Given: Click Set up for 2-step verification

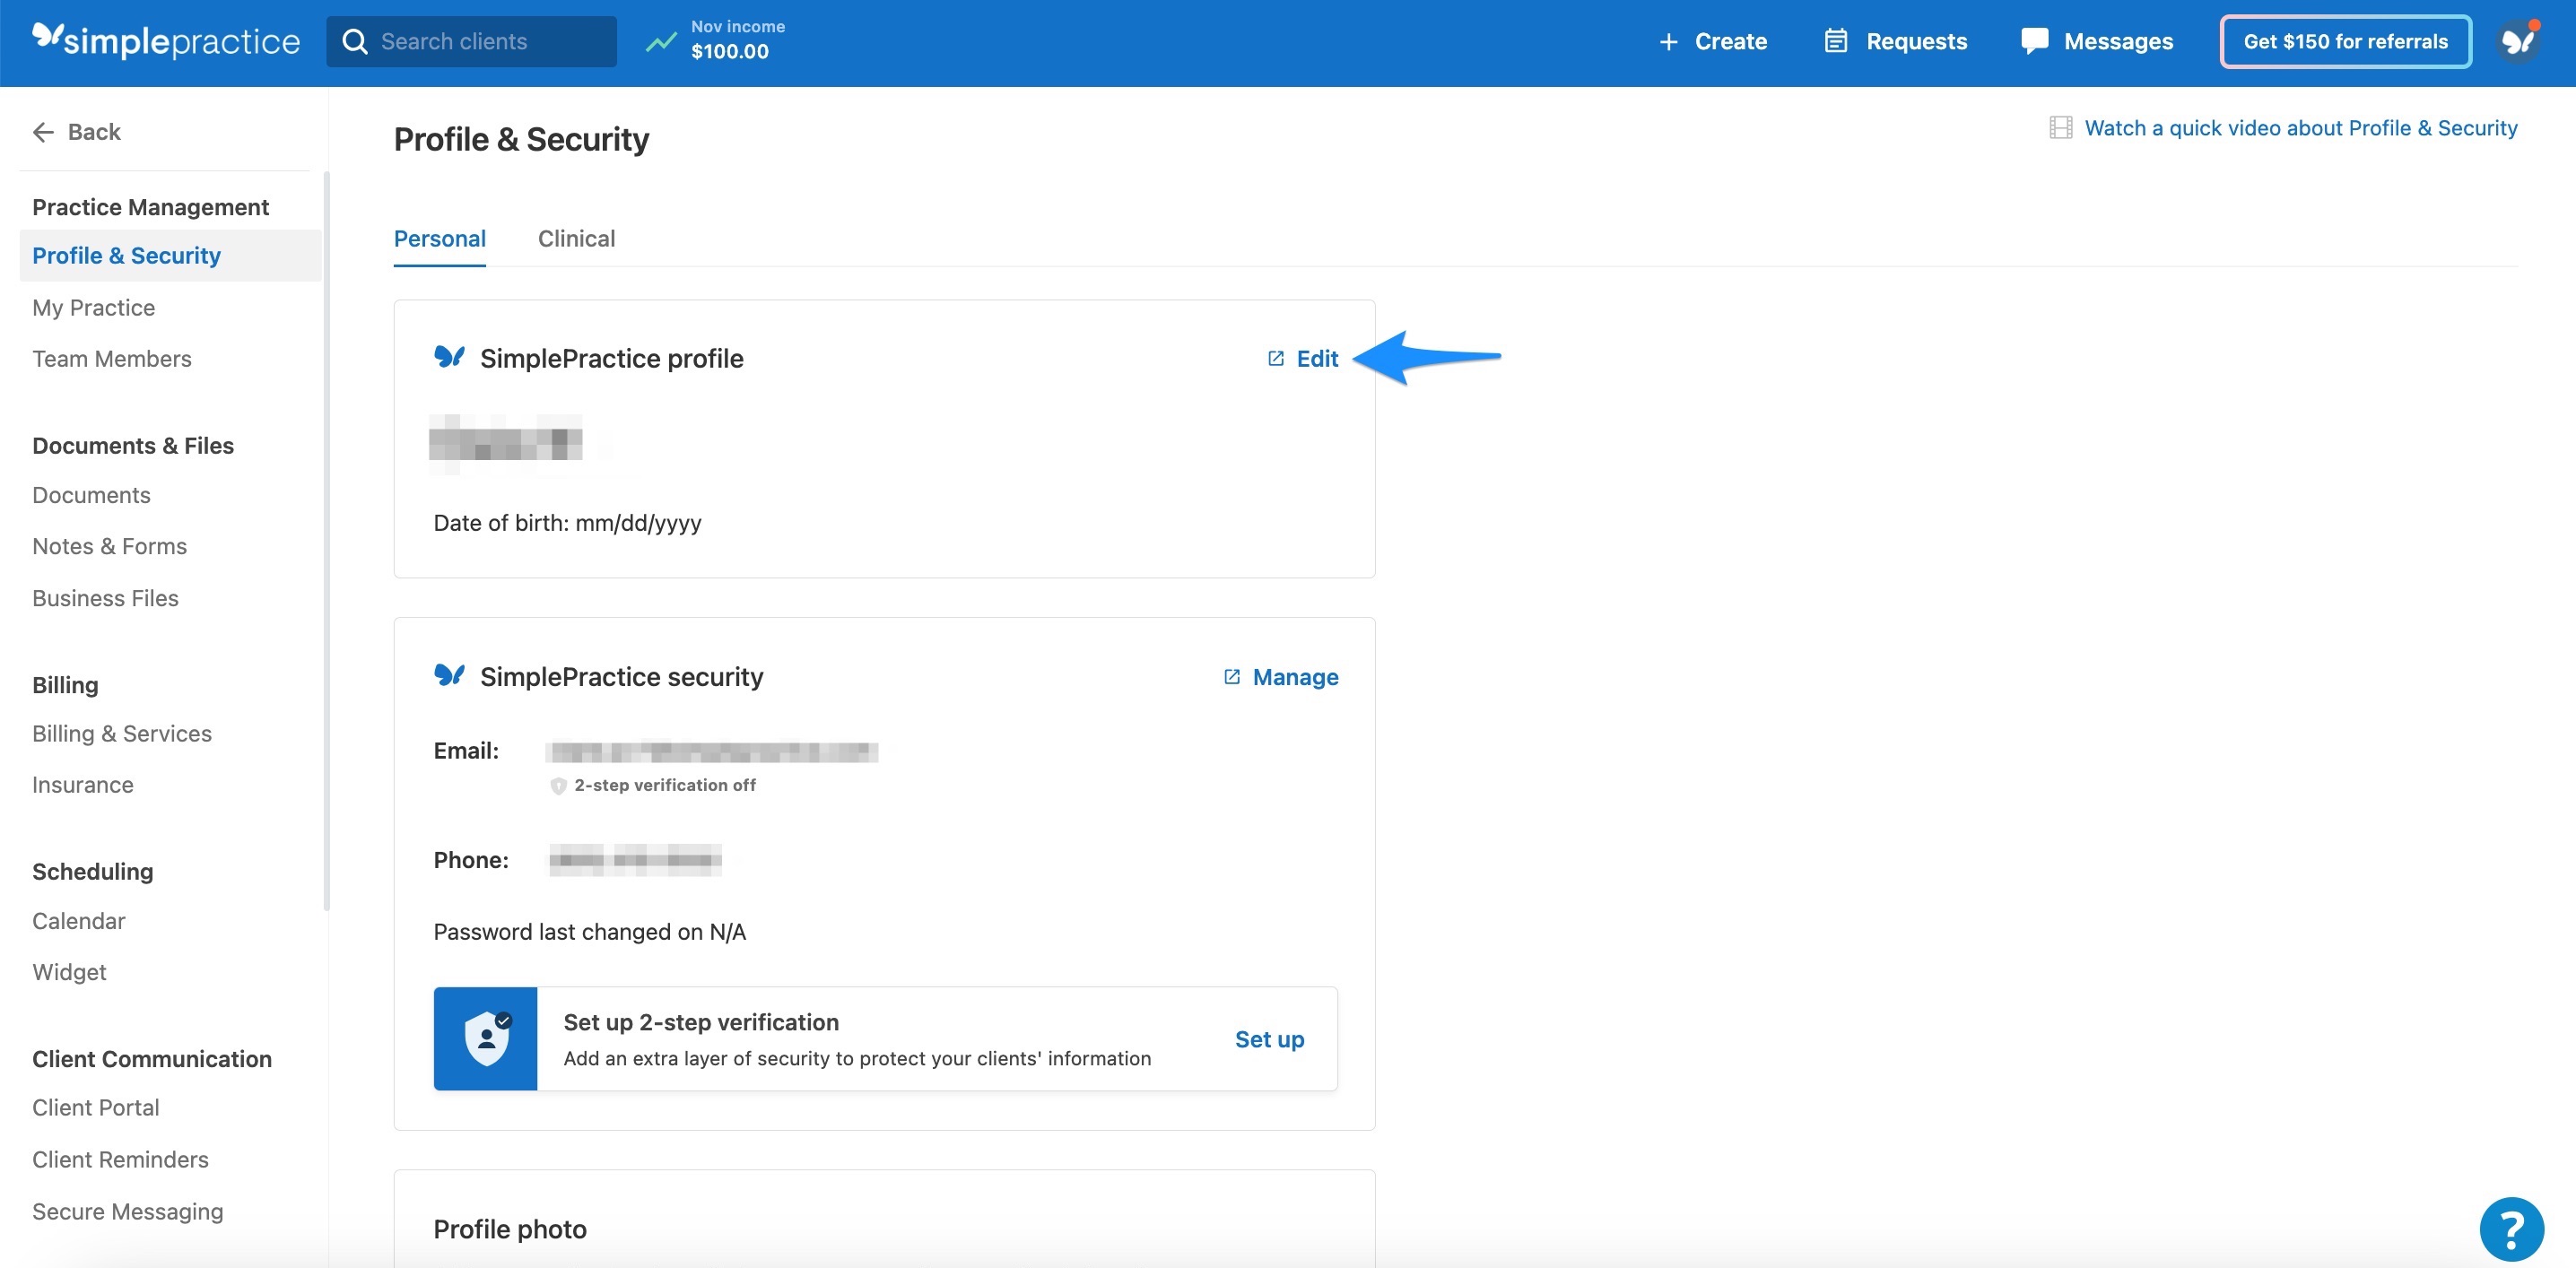Looking at the screenshot, I should pyautogui.click(x=1269, y=1039).
